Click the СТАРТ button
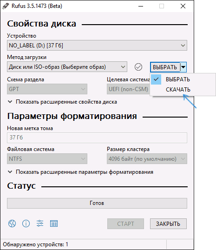 click(x=125, y=224)
